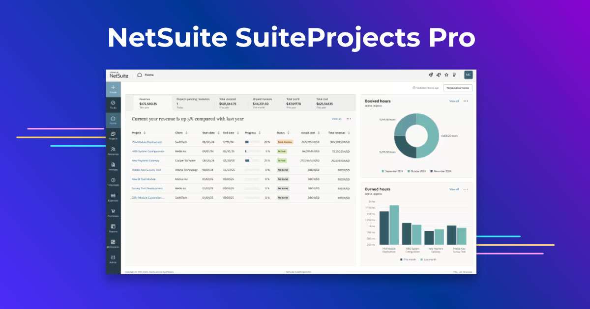Select the Unpaid invoices tab
Viewport: 590px width, 309px height.
coord(264,103)
